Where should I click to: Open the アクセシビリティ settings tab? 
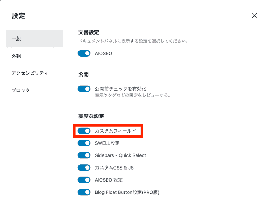coord(30,73)
